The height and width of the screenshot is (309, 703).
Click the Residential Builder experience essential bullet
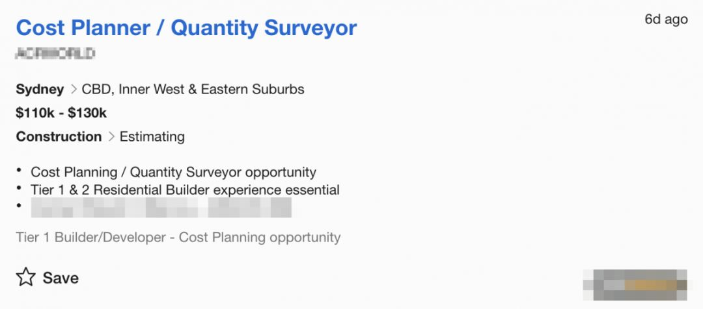click(185, 190)
